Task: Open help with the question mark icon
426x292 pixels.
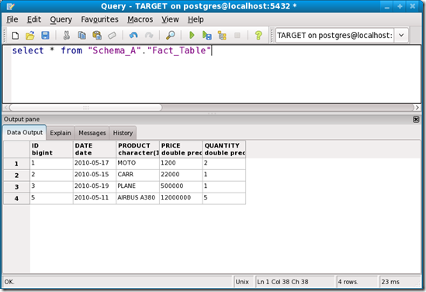Action: point(258,36)
